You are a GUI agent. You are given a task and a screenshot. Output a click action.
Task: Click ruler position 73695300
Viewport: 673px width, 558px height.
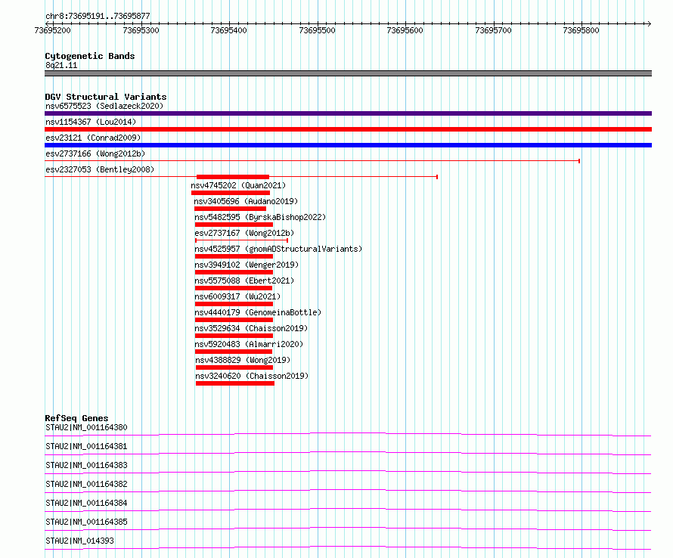[141, 30]
